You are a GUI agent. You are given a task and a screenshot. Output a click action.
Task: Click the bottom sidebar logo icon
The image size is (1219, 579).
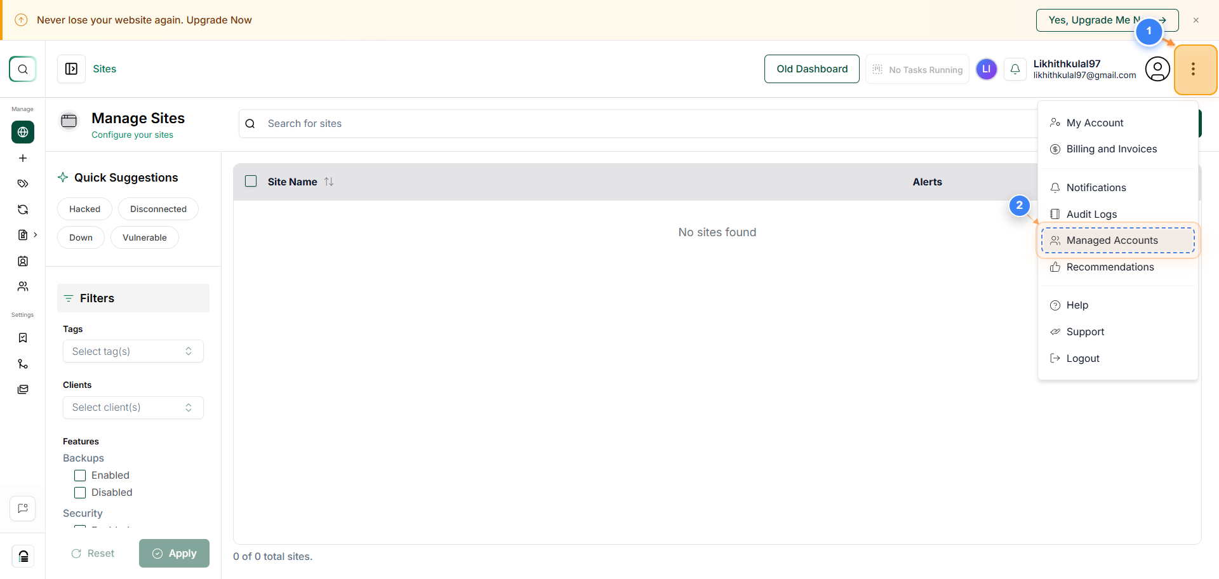pos(23,557)
